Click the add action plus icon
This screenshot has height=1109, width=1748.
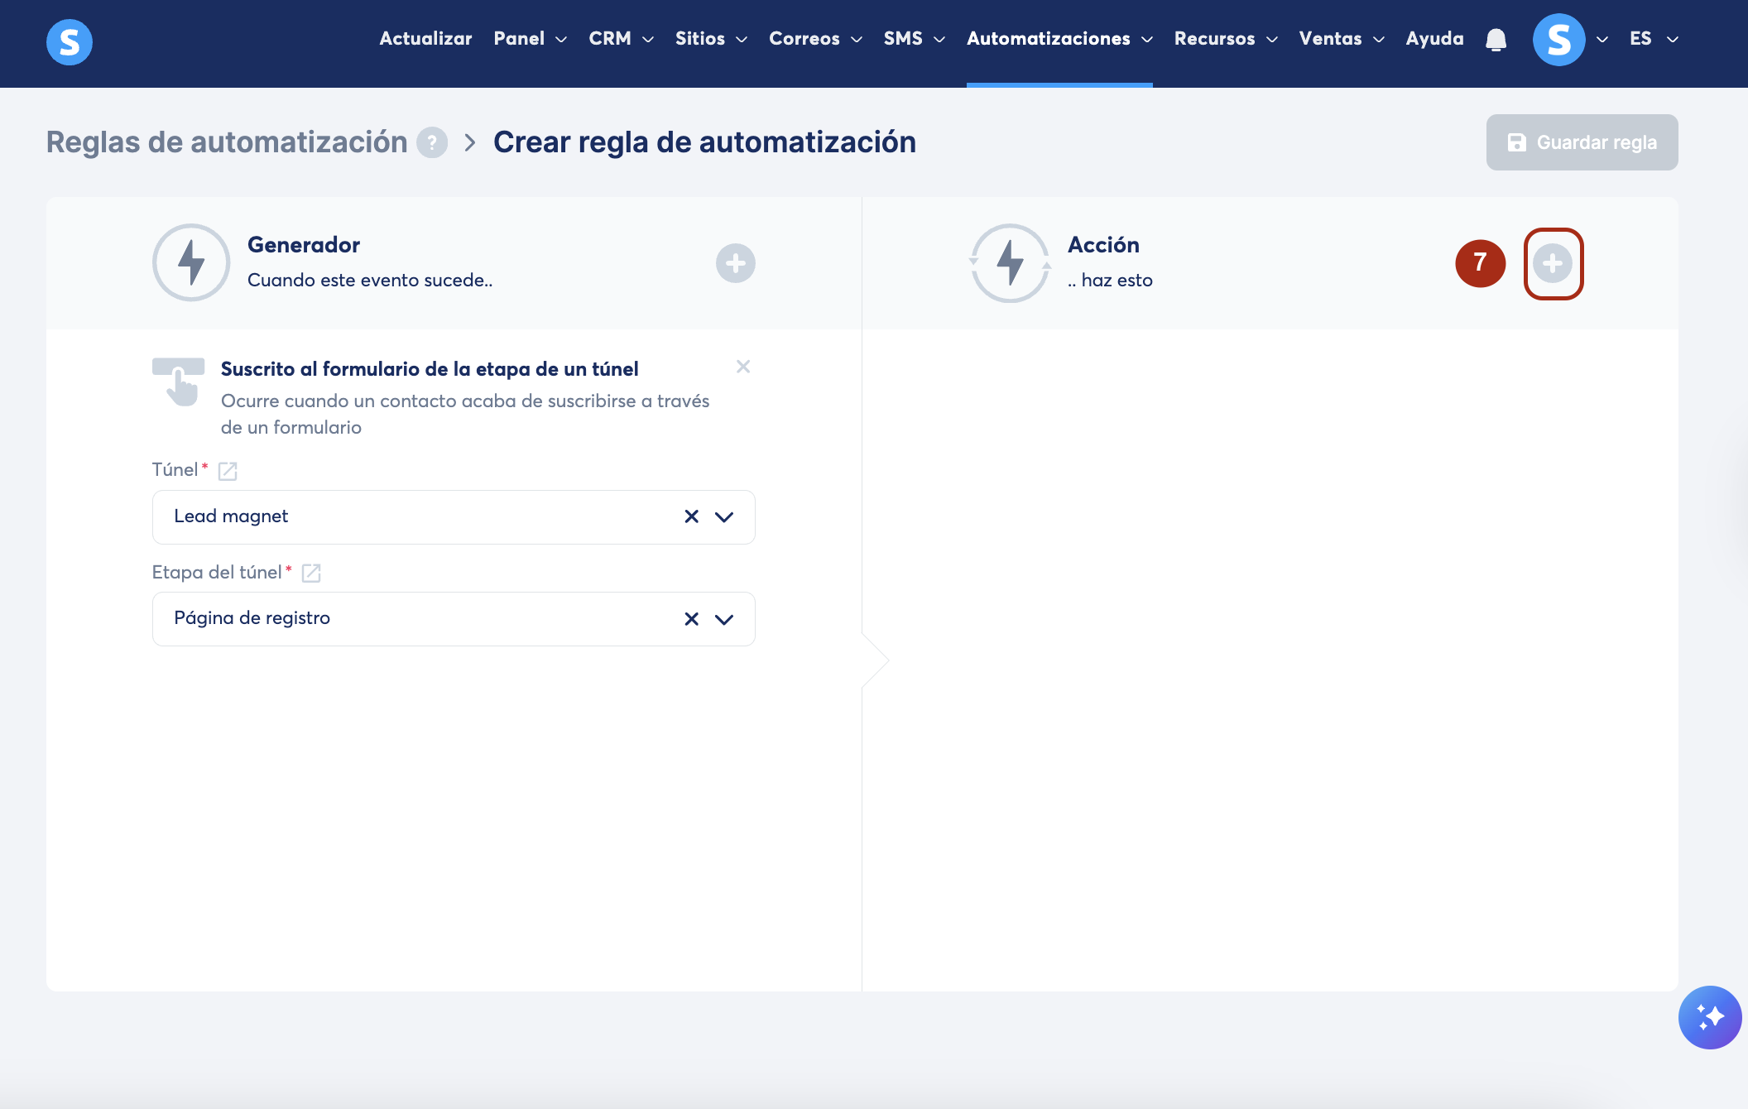point(1553,263)
